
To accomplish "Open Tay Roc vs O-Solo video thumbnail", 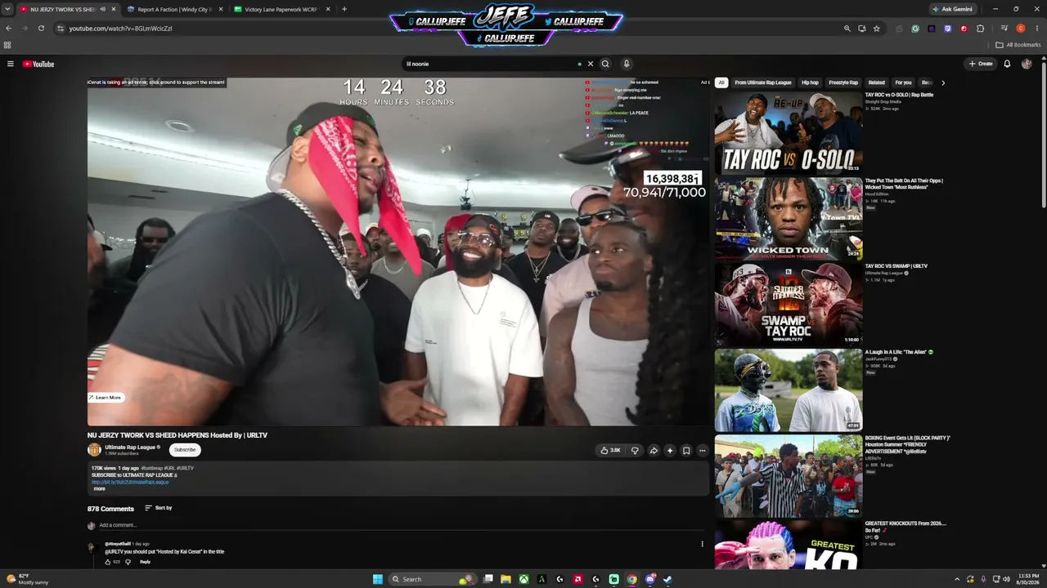I will [789, 132].
